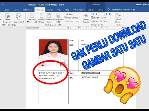Open the document Design tab
Screen dimensions: 149x111
7,10
